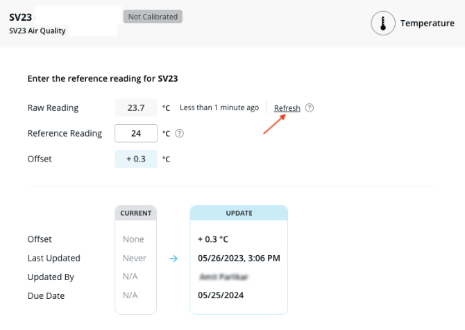Select the CURRENT column header

pyautogui.click(x=135, y=213)
